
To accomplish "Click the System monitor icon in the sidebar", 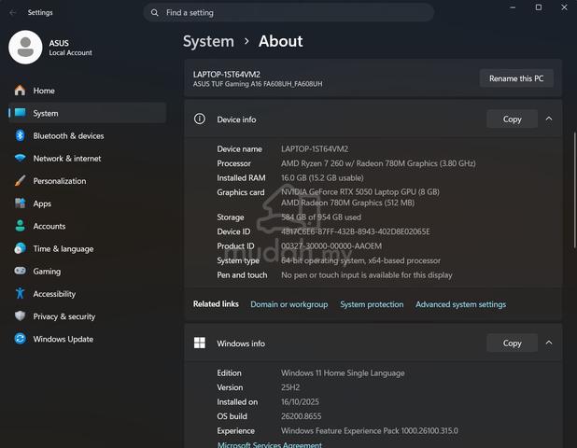I will click(20, 113).
